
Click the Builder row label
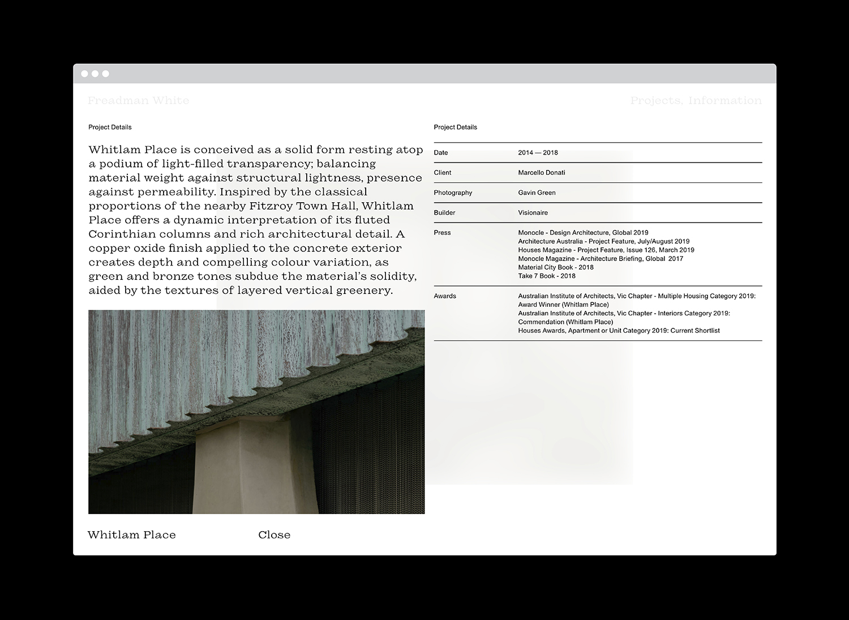[x=444, y=213]
